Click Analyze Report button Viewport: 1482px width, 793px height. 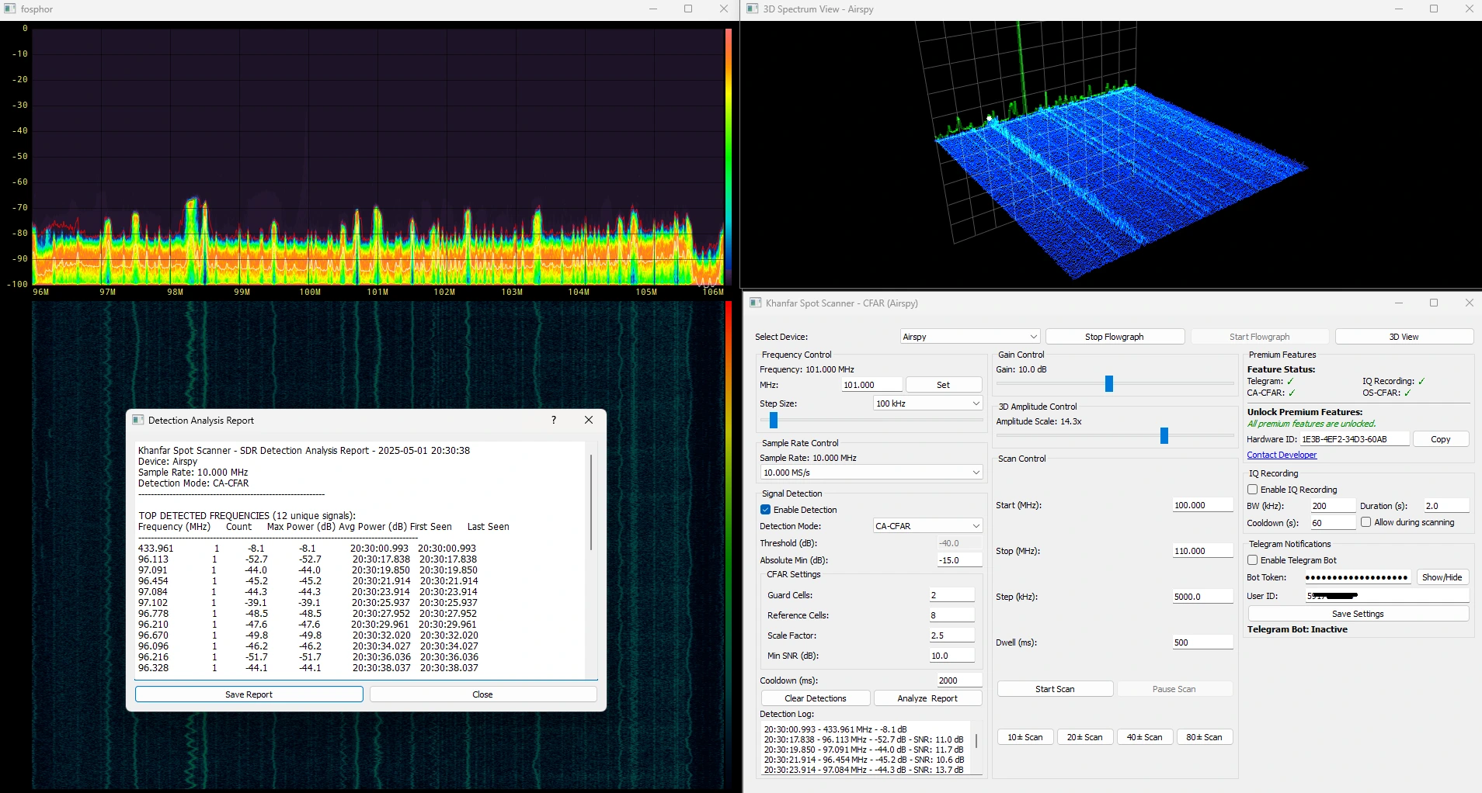pos(927,698)
